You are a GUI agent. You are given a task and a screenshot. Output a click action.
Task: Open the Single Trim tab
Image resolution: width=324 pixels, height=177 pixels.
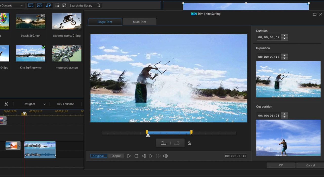click(105, 22)
